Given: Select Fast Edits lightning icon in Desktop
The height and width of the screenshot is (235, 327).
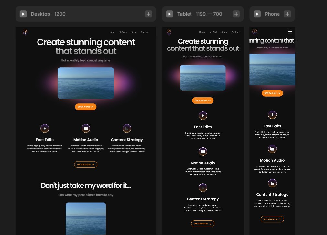Looking at the screenshot, I should 45,128.
